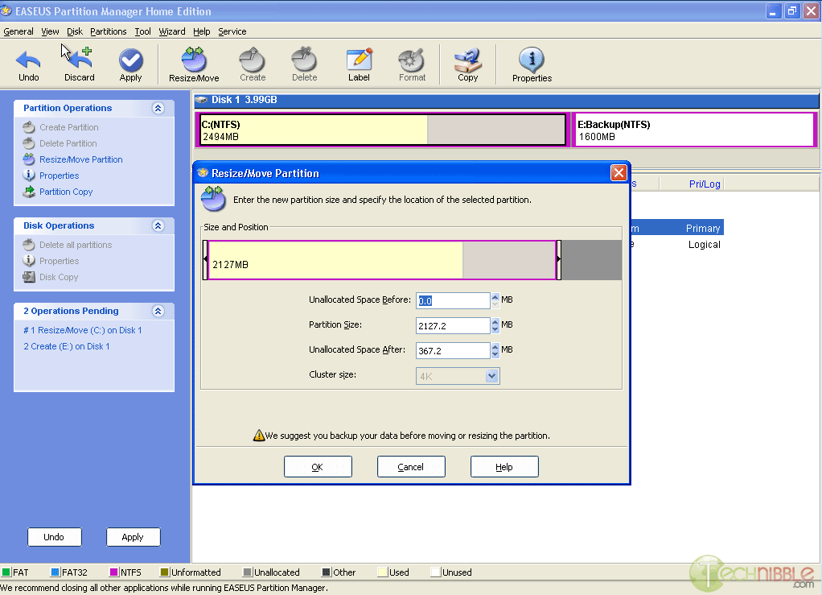Open the Help menu
Screen dimensions: 822x595
[x=201, y=31]
